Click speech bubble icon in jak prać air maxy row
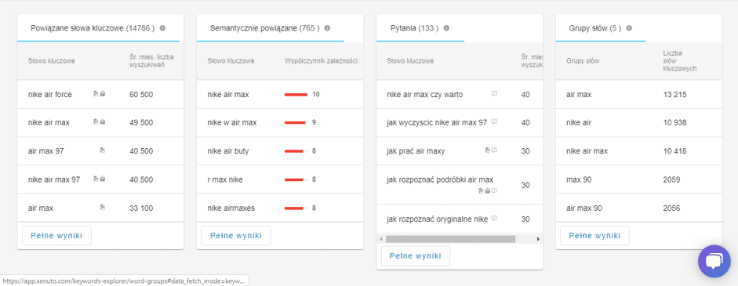 pyautogui.click(x=494, y=150)
